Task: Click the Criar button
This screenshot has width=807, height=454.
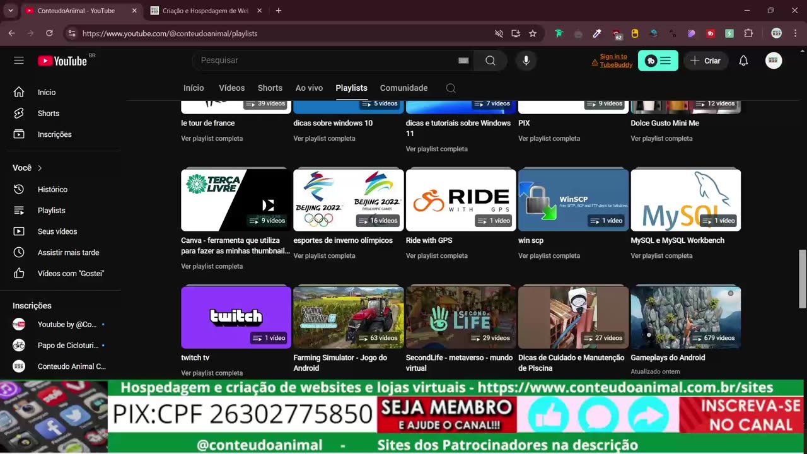Action: (705, 61)
